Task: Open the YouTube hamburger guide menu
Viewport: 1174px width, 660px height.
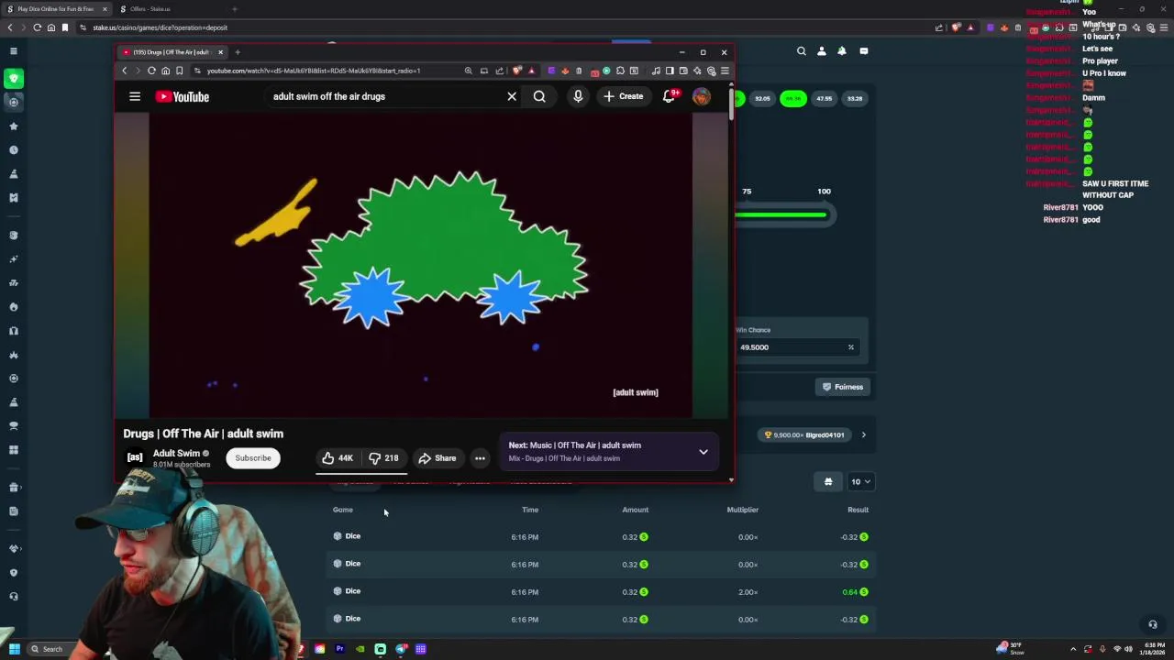Action: 135,96
